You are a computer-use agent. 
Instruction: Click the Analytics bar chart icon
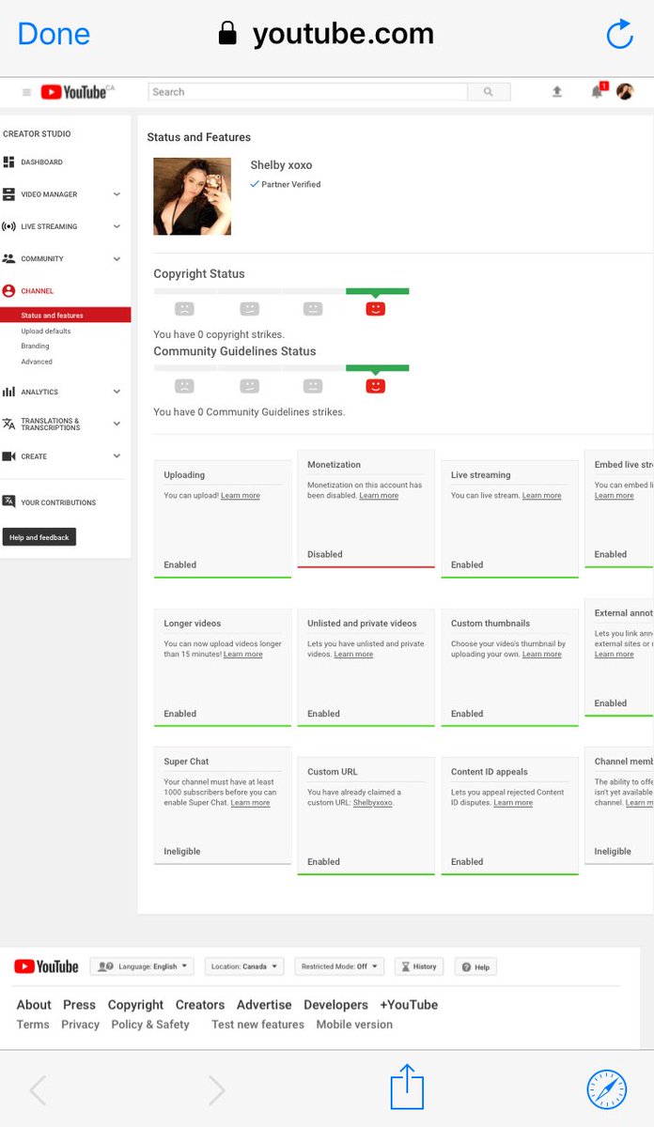(8, 392)
